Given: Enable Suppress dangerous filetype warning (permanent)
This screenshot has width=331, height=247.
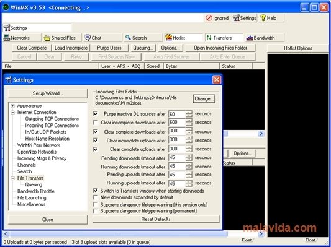Looking at the screenshot, I should [x=96, y=211].
